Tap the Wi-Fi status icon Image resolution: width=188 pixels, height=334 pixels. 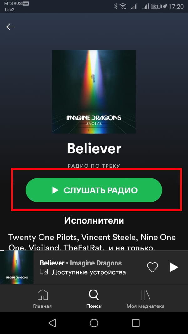(123, 7)
